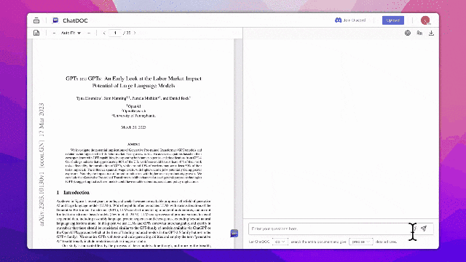Toggle the document outline panel icon

coord(36,33)
